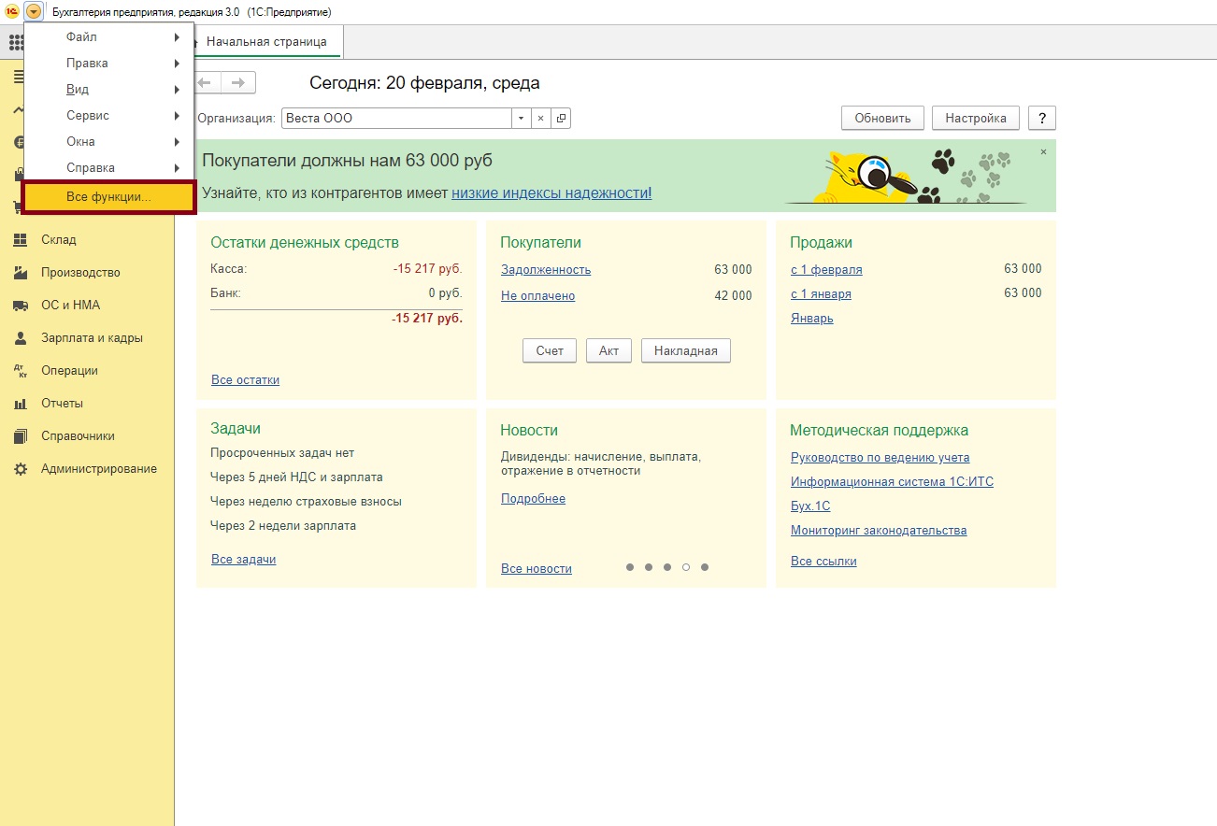1217x826 pixels.
Task: Click the Операции Дт/Кт icon
Action: coord(20,371)
